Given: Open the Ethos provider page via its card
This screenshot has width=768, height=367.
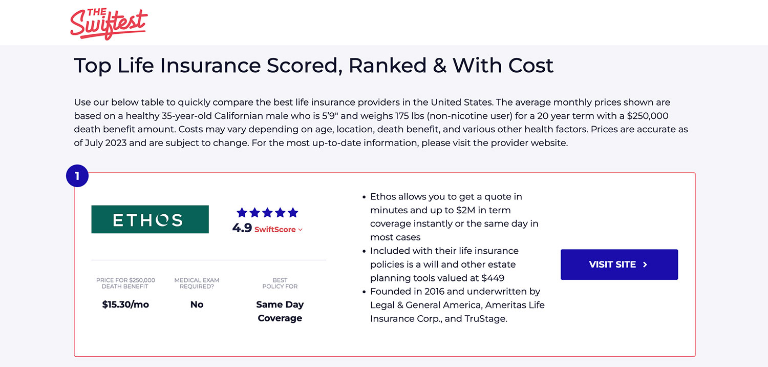Looking at the screenshot, I should pyautogui.click(x=150, y=219).
